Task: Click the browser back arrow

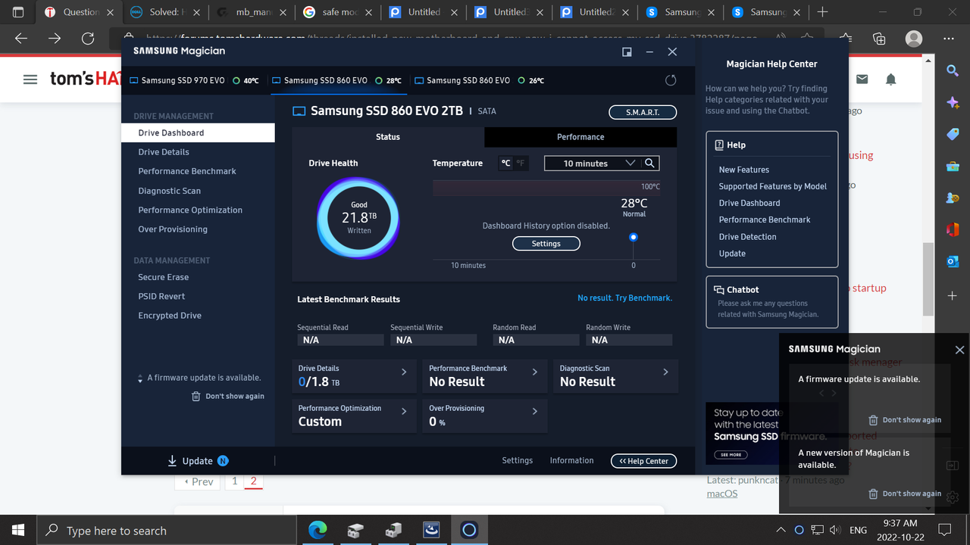Action: click(x=21, y=39)
